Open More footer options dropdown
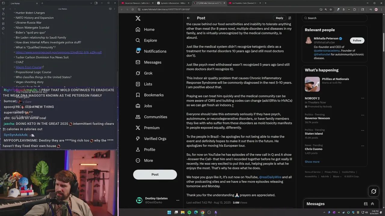The width and height of the screenshot is (385, 216). click(337, 177)
